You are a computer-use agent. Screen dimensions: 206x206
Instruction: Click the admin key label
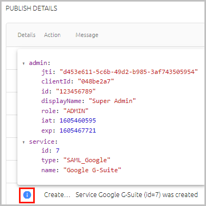click(40, 63)
